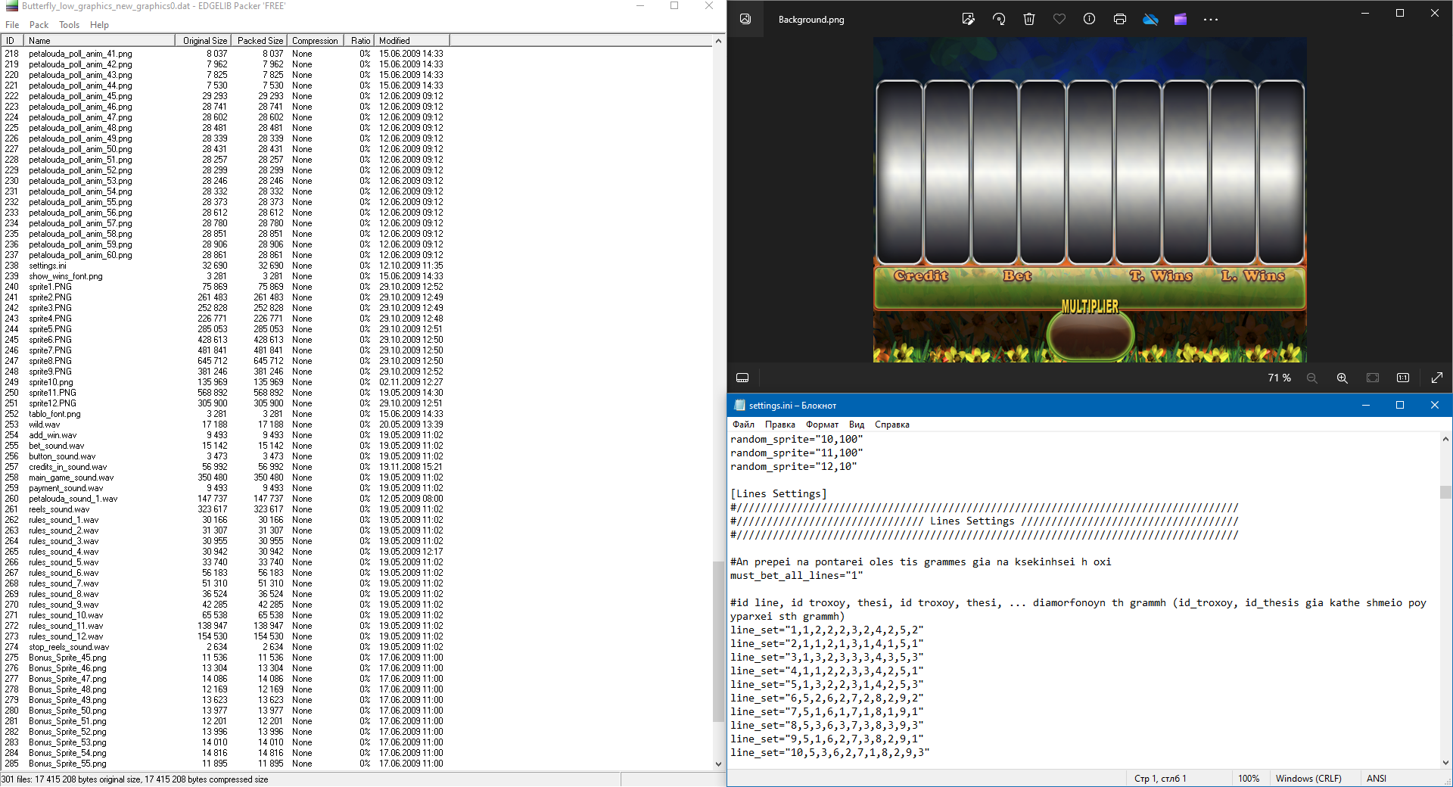The width and height of the screenshot is (1453, 787).
Task: Open the Формат menu in Notepad
Action: coord(822,425)
